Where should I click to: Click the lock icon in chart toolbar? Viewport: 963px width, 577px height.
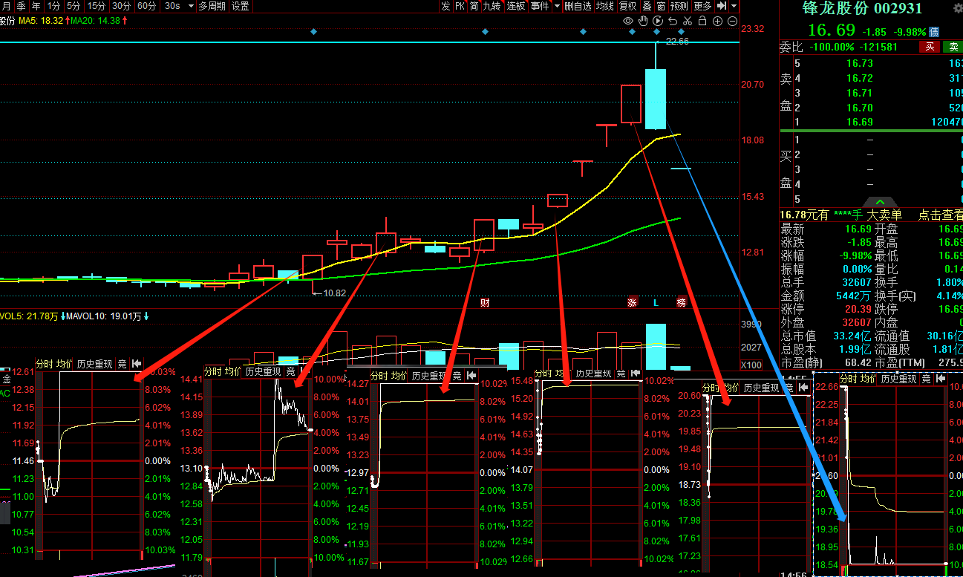702,21
